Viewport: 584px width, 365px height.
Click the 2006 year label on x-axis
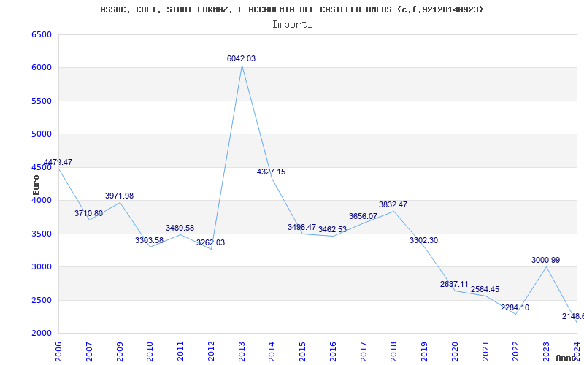pyautogui.click(x=59, y=351)
